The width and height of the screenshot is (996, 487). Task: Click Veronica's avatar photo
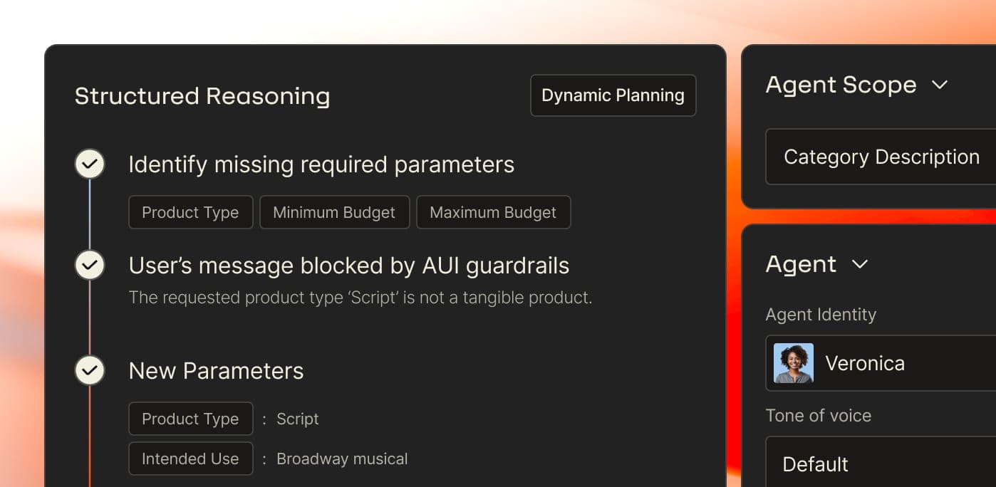[x=794, y=363]
